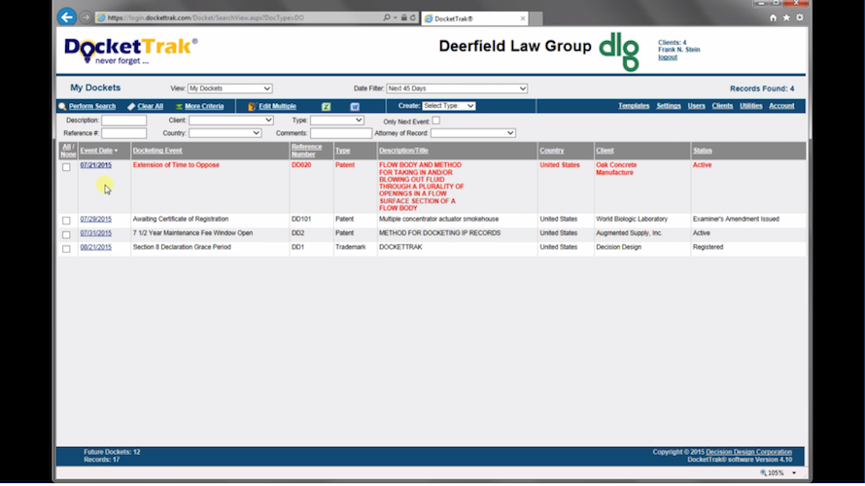Image resolution: width=865 pixels, height=486 pixels.
Task: Open favorites star icon in browser
Action: [x=786, y=17]
